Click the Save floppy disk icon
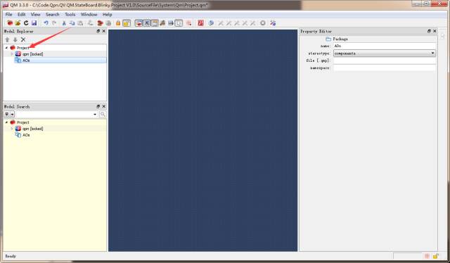This screenshot has width=450, height=263. [34, 23]
